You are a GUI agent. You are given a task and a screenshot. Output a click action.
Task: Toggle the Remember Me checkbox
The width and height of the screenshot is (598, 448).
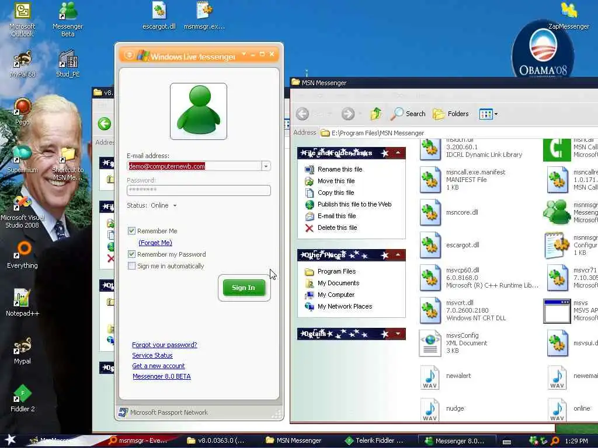(131, 230)
